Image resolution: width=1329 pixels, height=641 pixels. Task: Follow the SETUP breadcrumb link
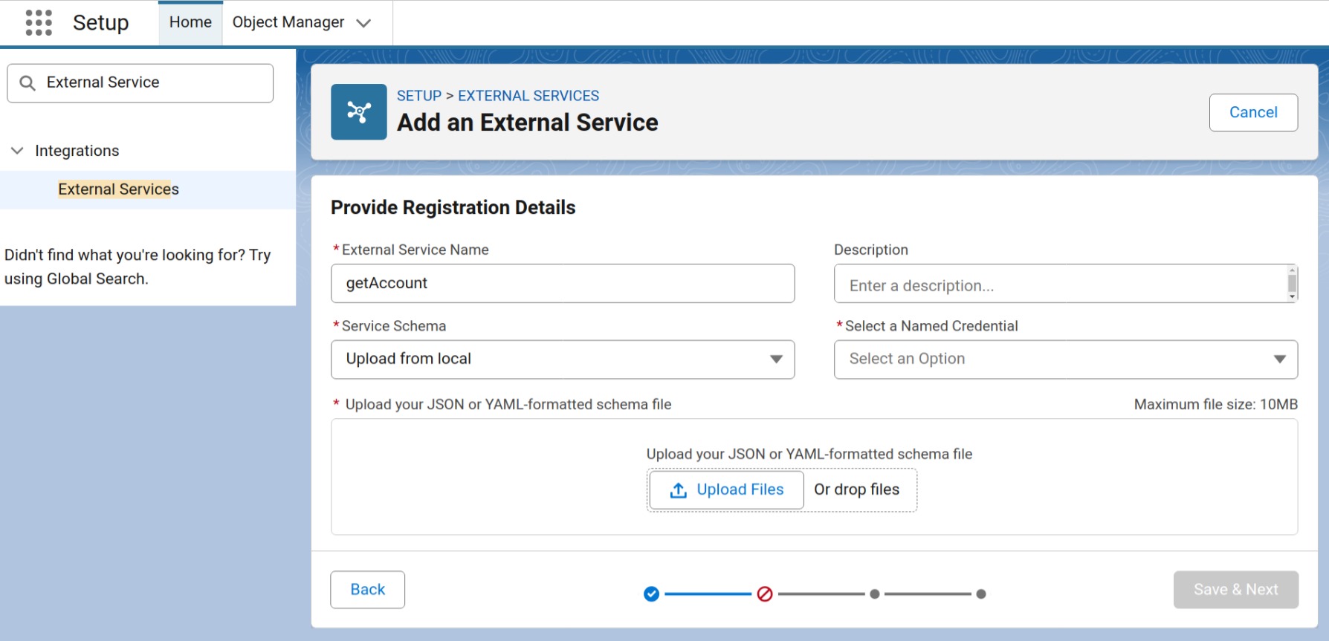click(418, 96)
